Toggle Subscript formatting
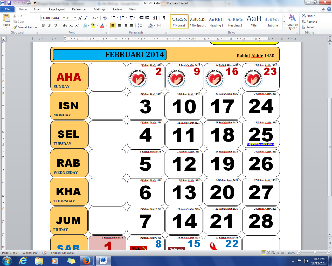The width and height of the screenshot is (332, 266). point(71,25)
